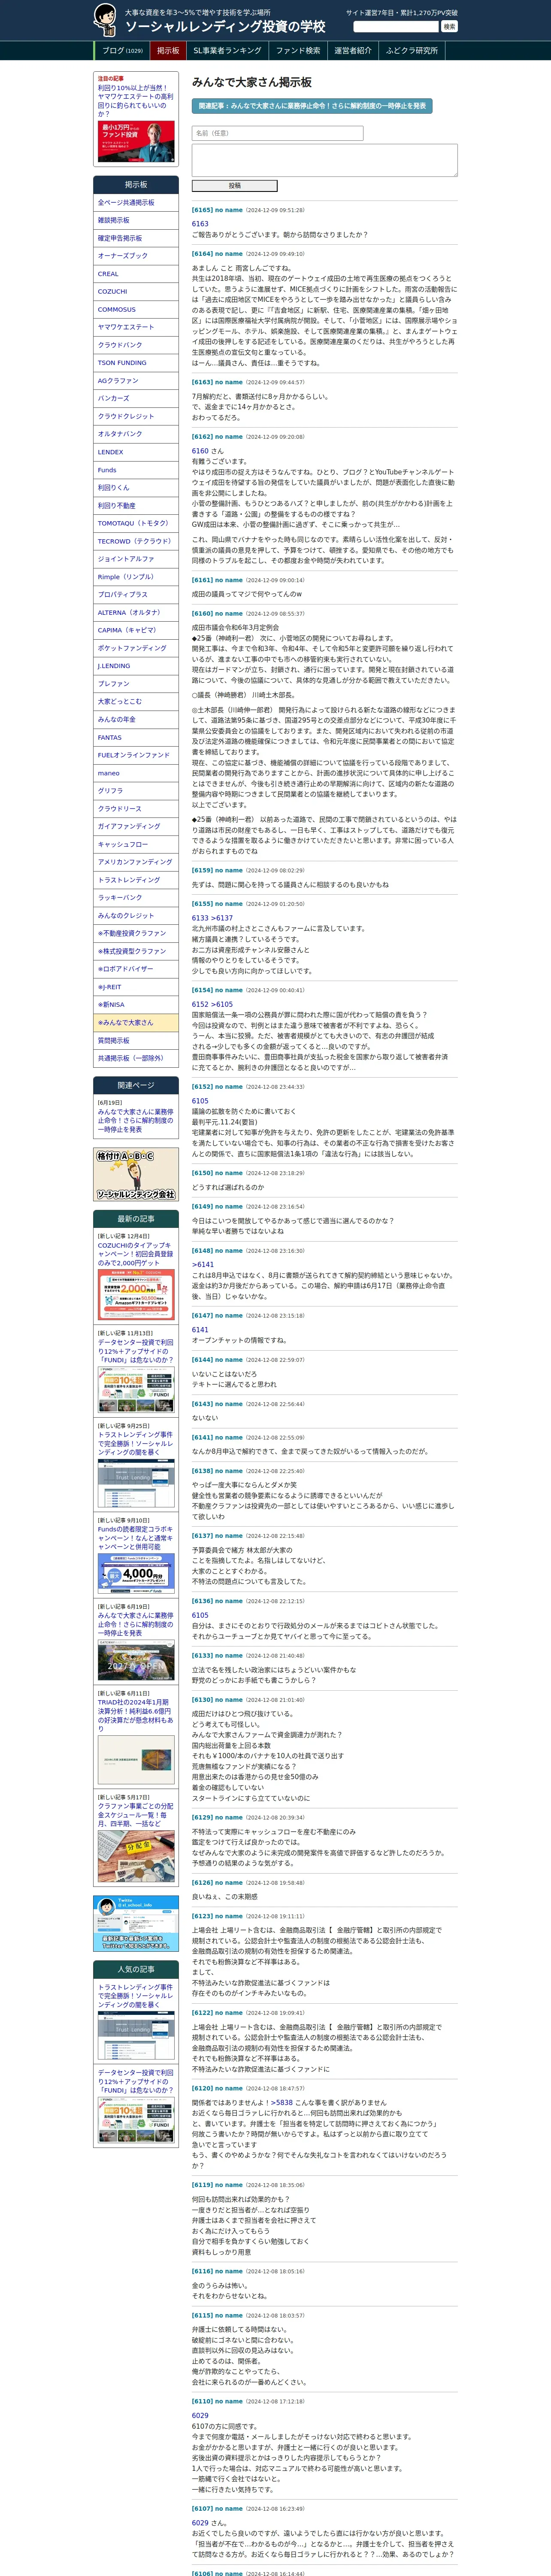This screenshot has height=2576, width=551.
Task: Open ヤマワケエステート board in sidebar
Action: pos(136,327)
